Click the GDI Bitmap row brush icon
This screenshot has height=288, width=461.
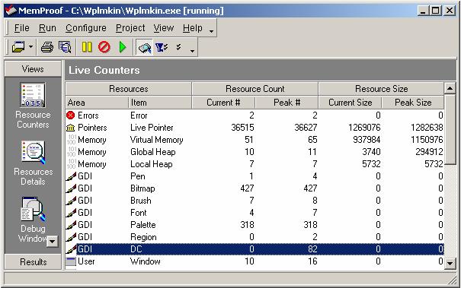(71, 188)
